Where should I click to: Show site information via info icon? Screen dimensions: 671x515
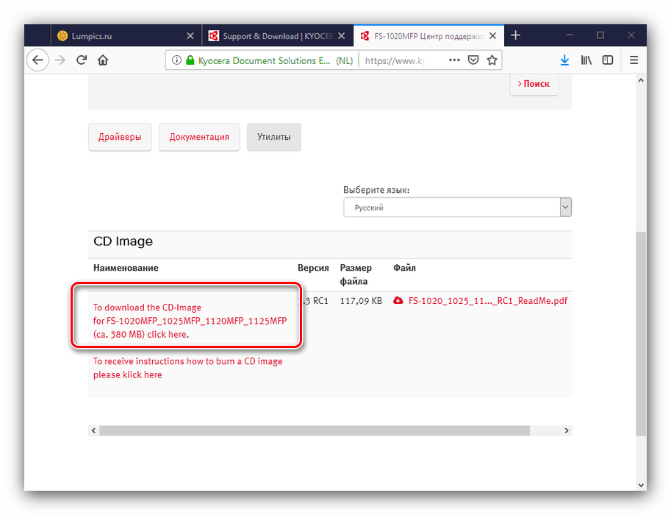pos(176,60)
